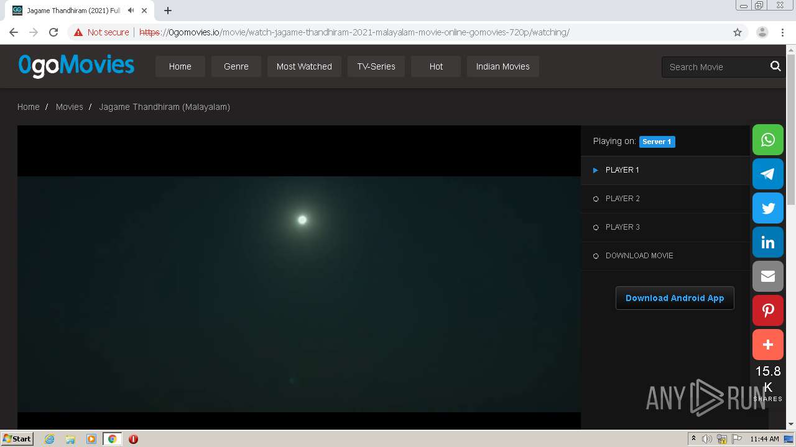Open the volume control in system tray
The width and height of the screenshot is (796, 447).
707,439
